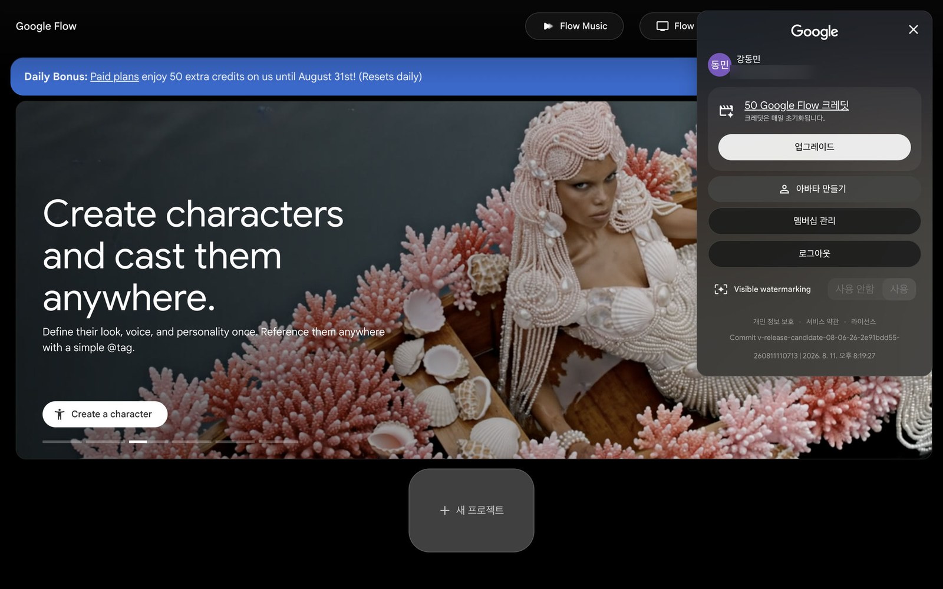The image size is (943, 589).
Task: Open the 서비스 약관 link
Action: tap(822, 322)
